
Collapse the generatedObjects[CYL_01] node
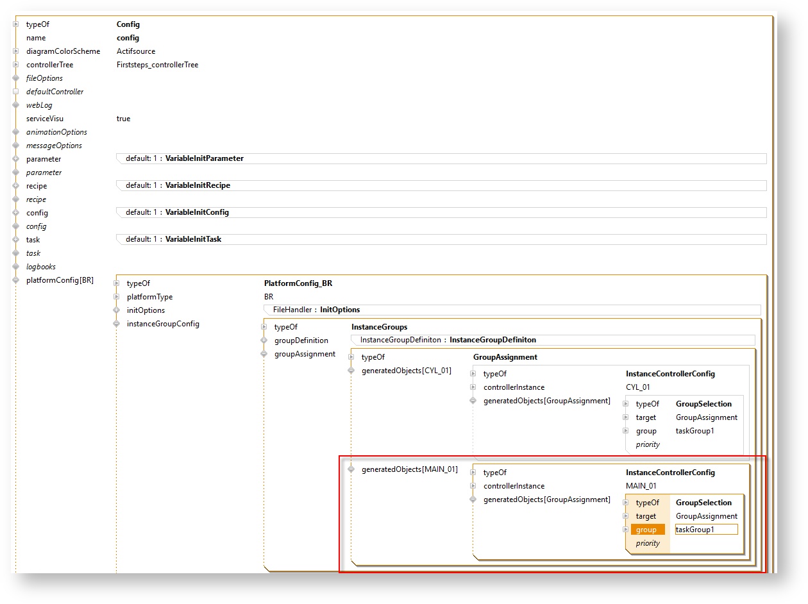click(x=351, y=371)
